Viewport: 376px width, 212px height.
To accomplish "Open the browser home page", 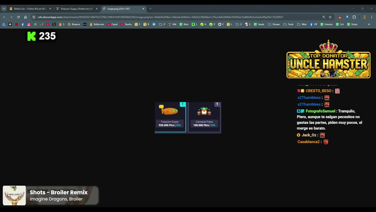I will click(25, 17).
